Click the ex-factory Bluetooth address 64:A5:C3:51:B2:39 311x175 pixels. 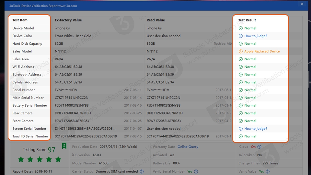click(68, 75)
